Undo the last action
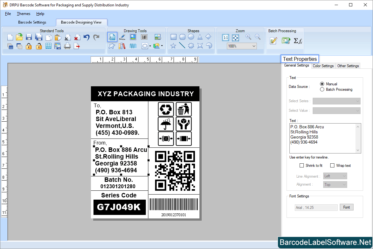The width and height of the screenshot is (373, 249). point(86,37)
